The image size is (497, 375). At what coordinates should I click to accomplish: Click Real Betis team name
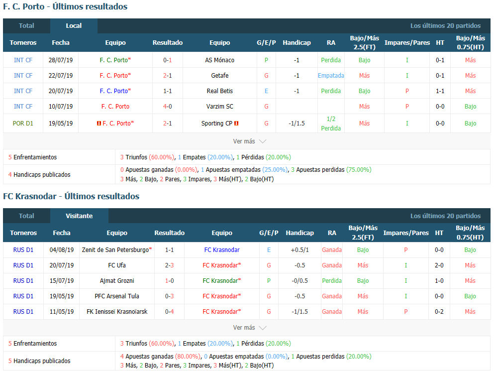(220, 91)
